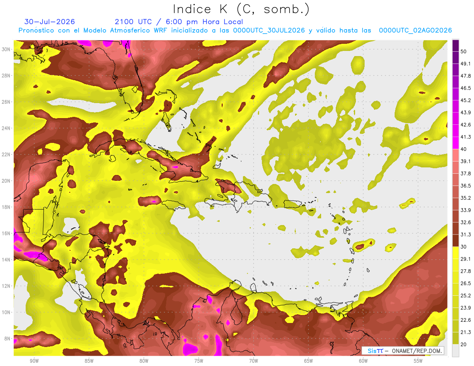The height and width of the screenshot is (366, 474).
Task: Click the latitude label "26N"
Action: [6, 102]
